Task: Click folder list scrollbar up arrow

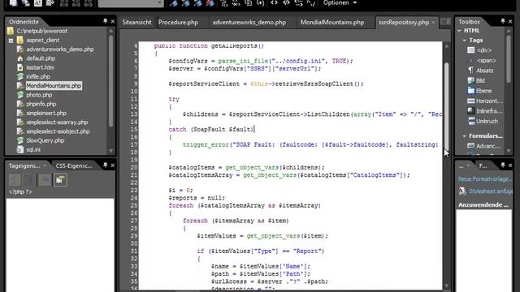Action: (110, 31)
